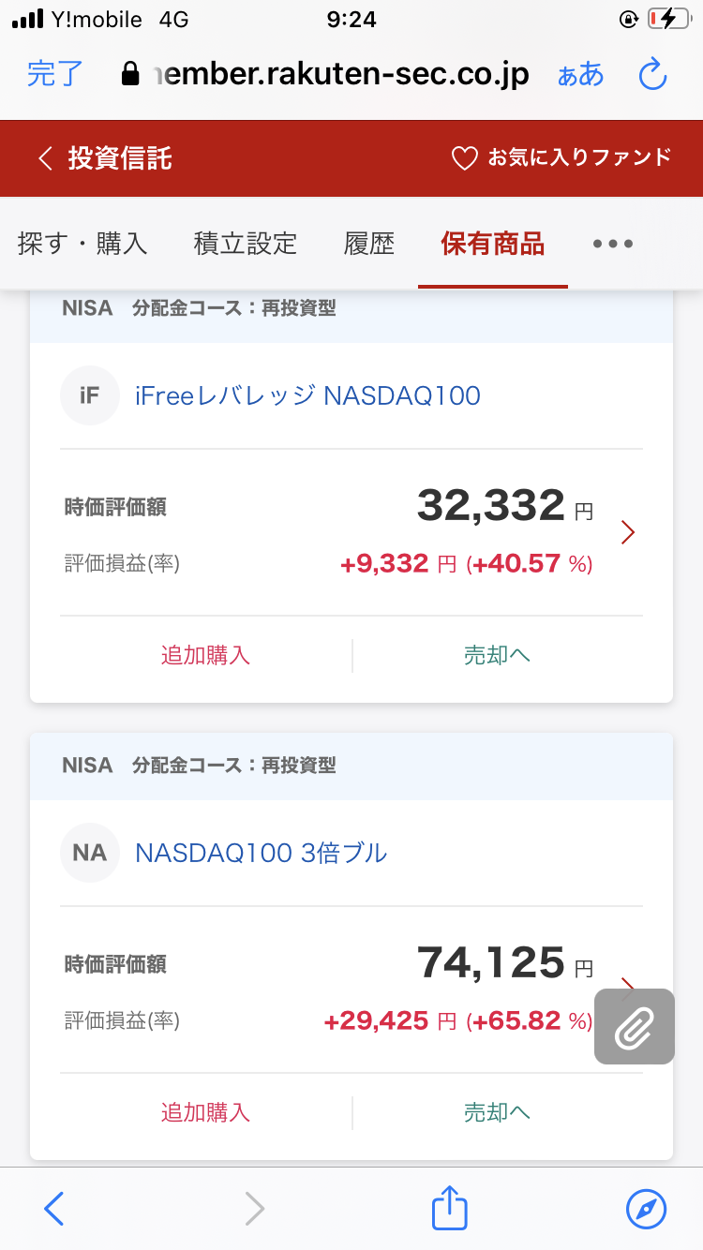Tap the browser back arrow
Image resolution: width=703 pixels, height=1250 pixels.
click(54, 1209)
